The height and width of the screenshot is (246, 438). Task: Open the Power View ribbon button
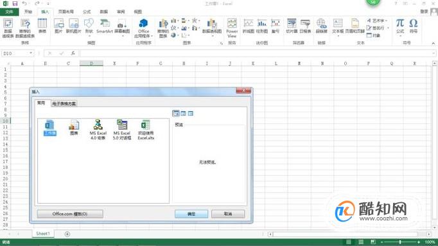(232, 28)
